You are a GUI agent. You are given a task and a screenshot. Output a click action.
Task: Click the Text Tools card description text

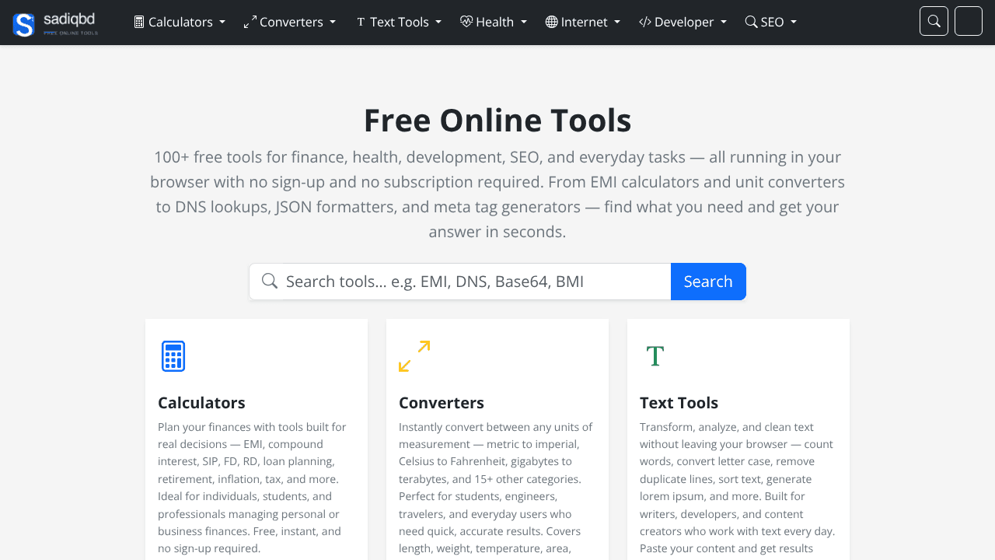point(738,489)
